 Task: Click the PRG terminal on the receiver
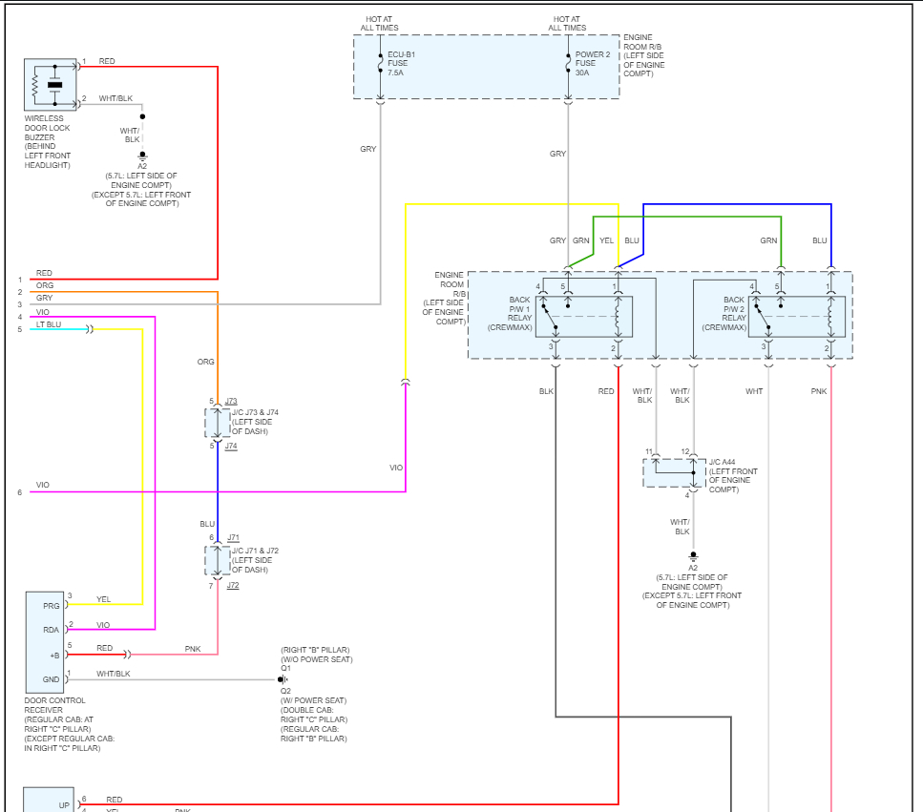click(x=52, y=606)
